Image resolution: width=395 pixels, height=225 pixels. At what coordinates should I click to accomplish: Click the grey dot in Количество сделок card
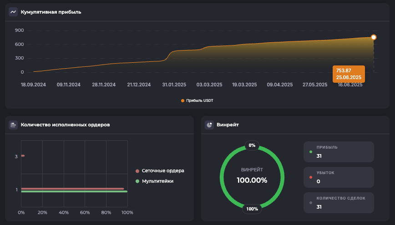tap(311, 203)
